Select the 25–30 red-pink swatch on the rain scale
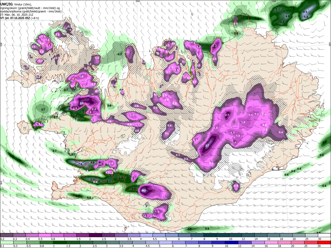 tap(311, 243)
